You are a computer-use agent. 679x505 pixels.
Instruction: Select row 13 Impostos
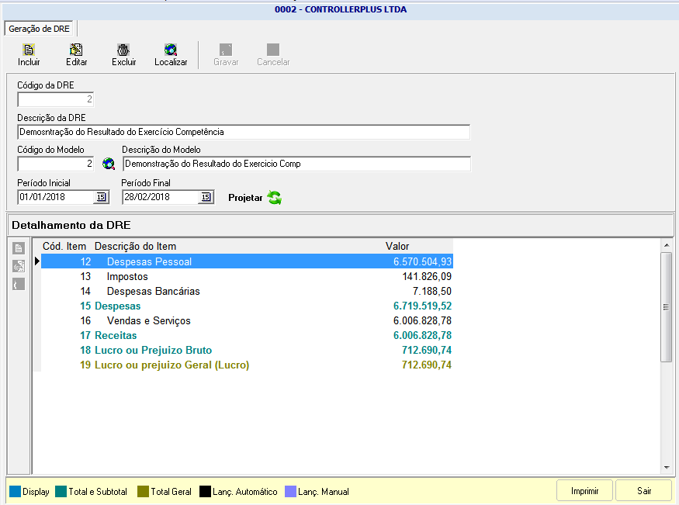(x=247, y=276)
